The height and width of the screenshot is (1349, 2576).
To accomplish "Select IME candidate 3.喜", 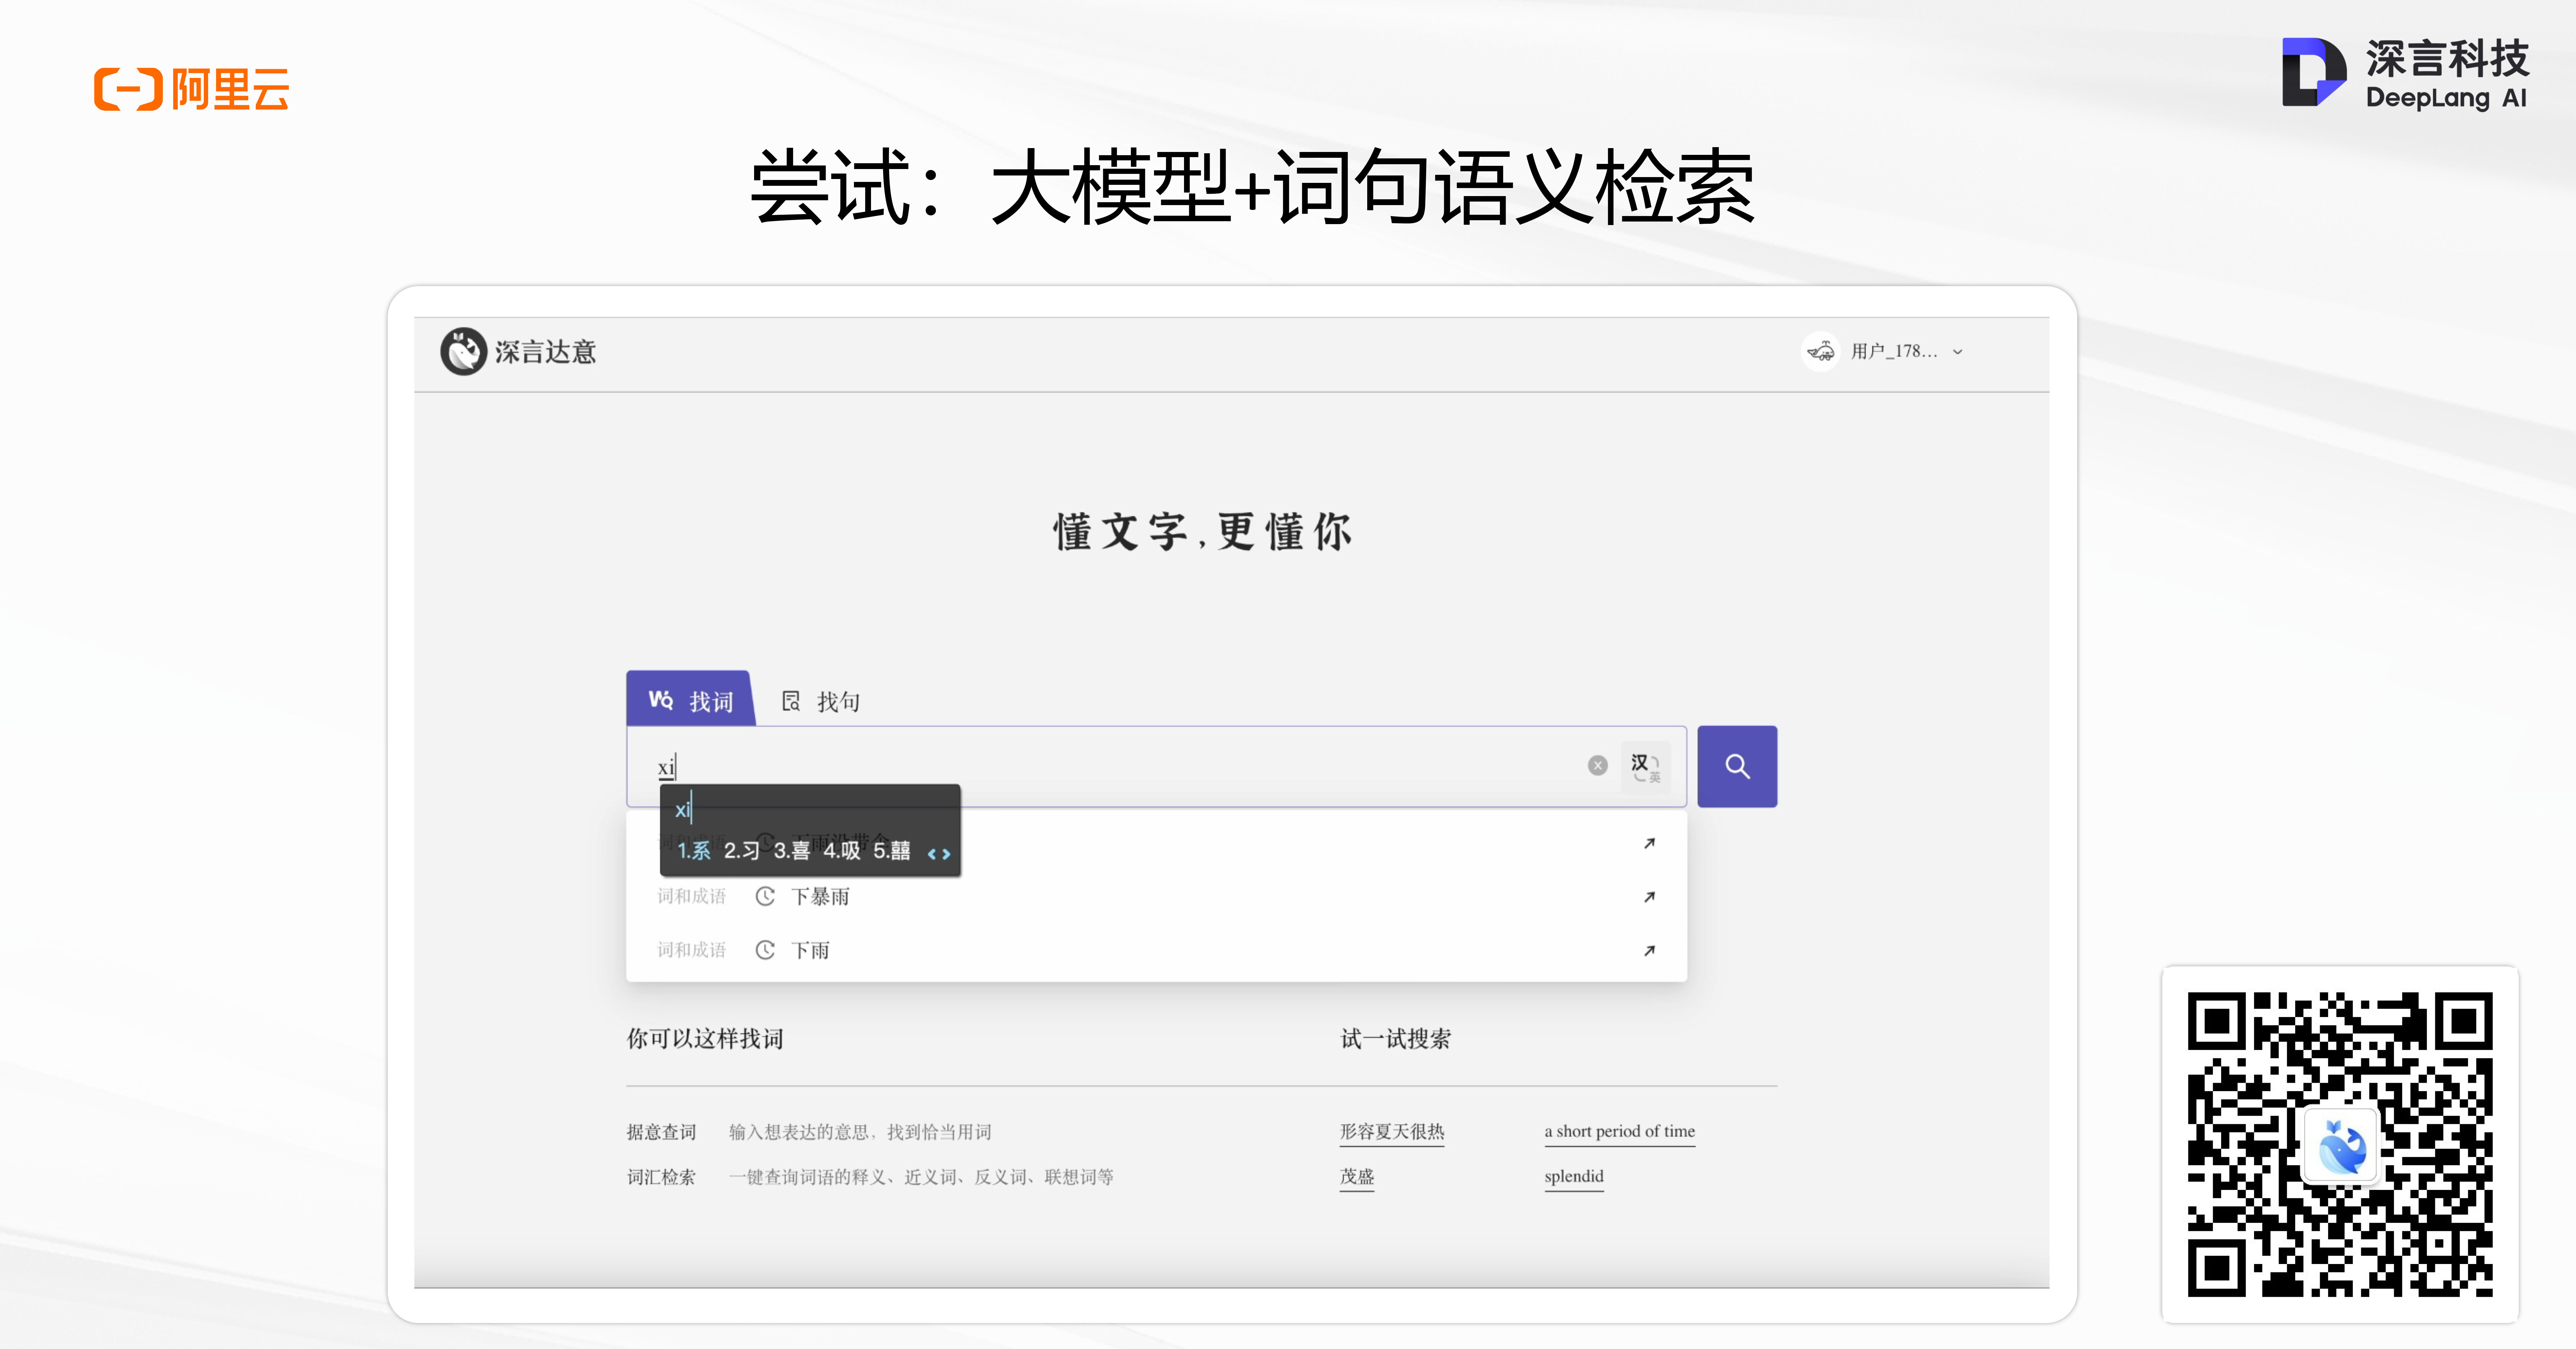I will (x=791, y=851).
